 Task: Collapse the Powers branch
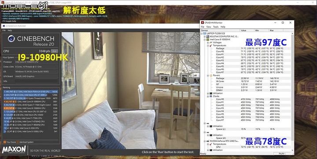[x=208, y=76]
